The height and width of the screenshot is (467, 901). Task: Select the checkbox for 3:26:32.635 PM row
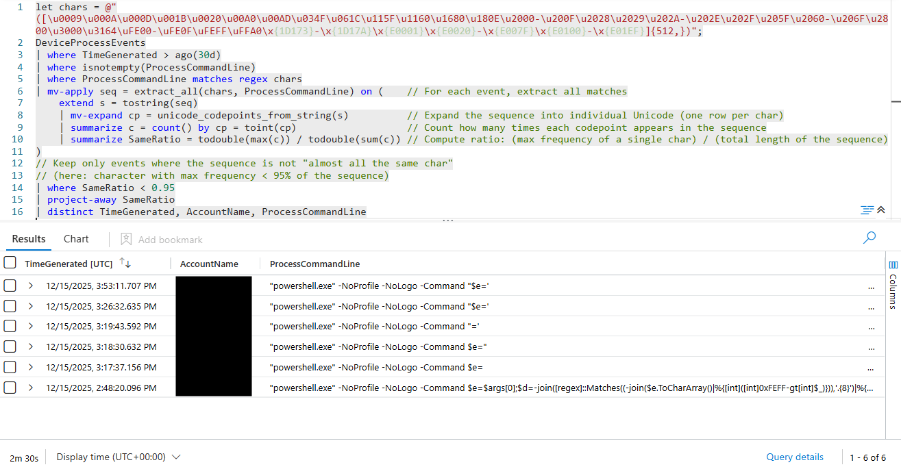pos(10,306)
